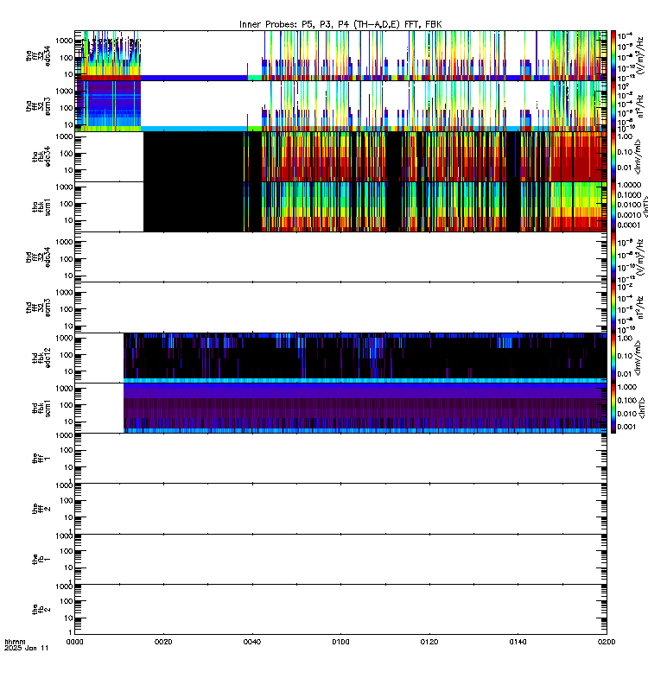Click the "the fff 2" panel label
Screen dimensions: 648x691
tap(41, 509)
